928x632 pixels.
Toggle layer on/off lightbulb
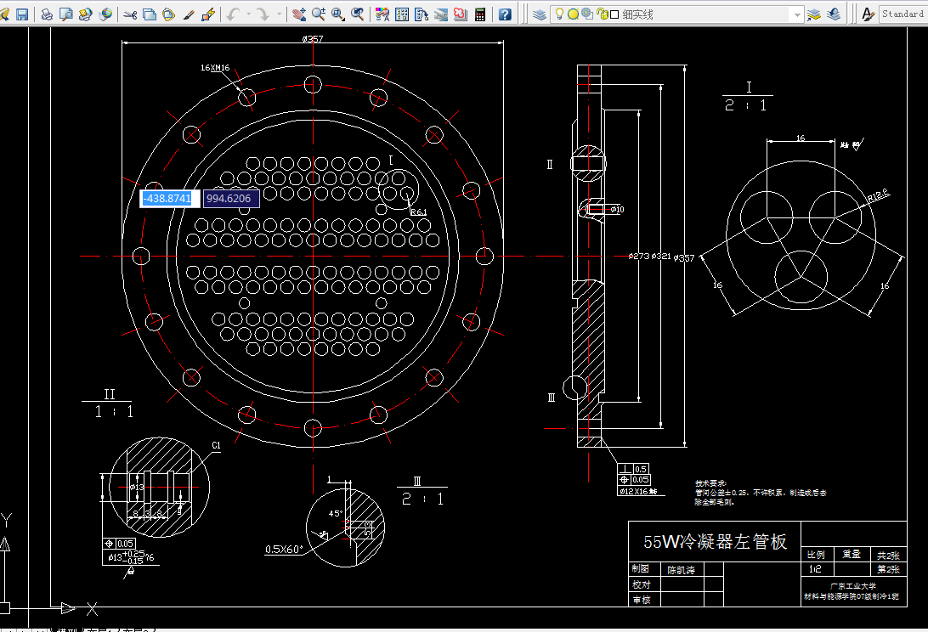559,14
